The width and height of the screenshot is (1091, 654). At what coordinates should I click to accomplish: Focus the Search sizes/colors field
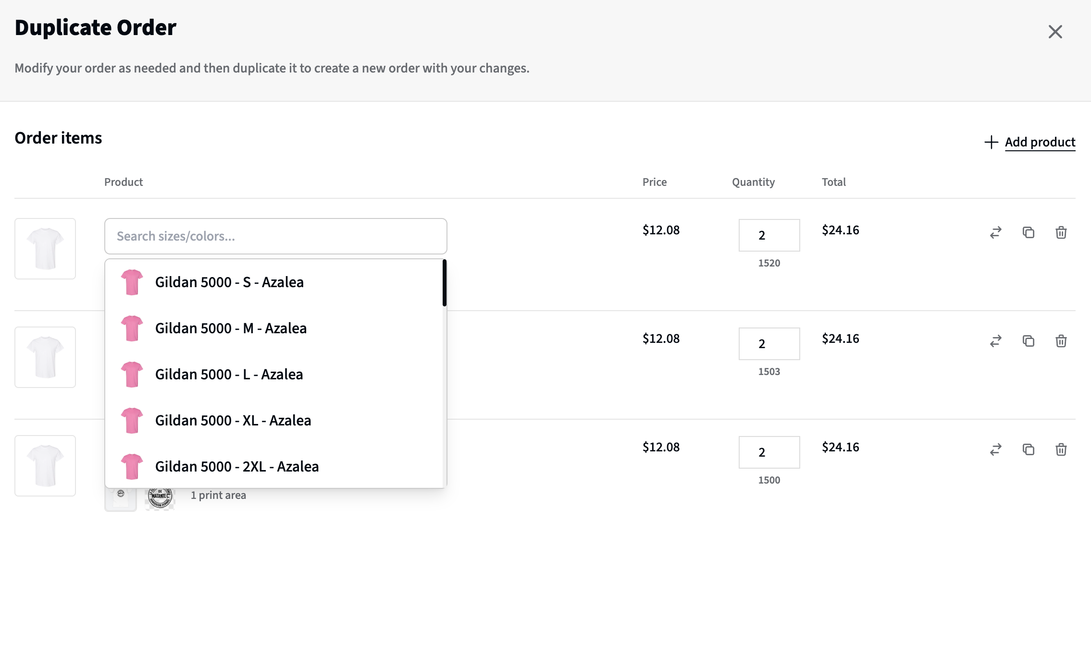(275, 236)
